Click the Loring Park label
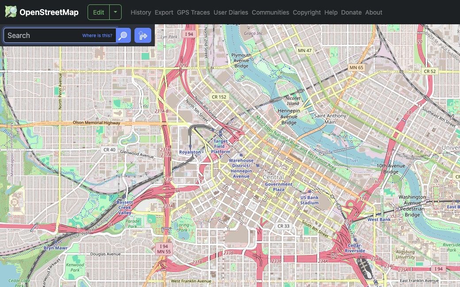The height and width of the screenshot is (287, 460). [x=183, y=227]
